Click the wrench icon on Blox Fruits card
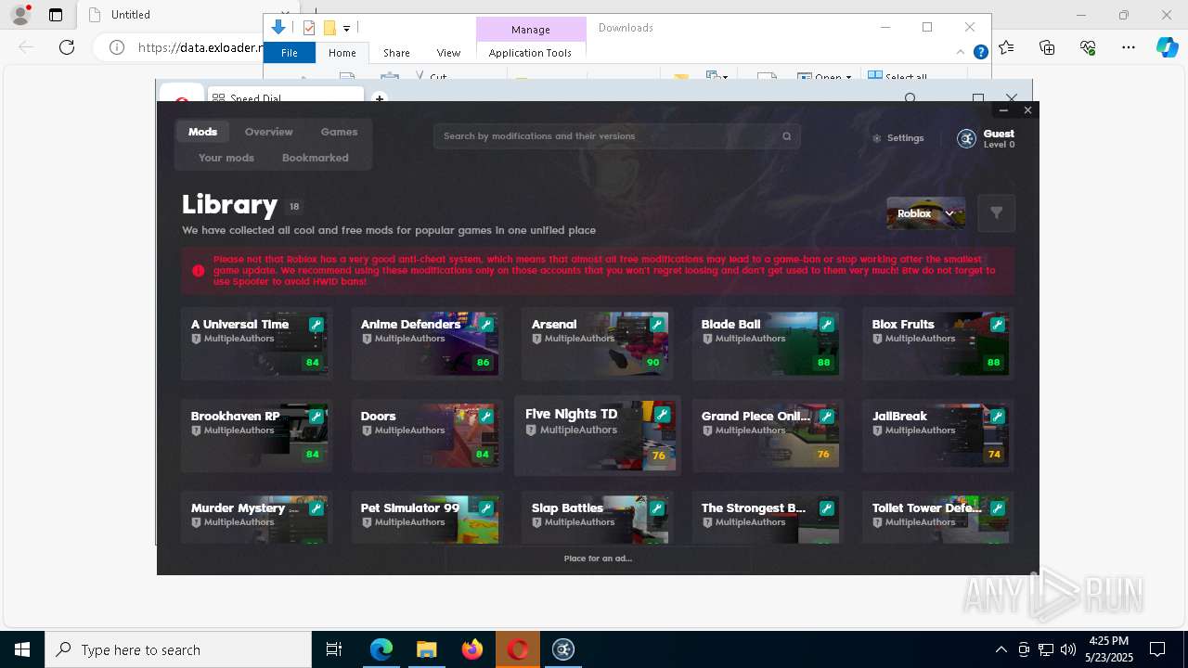 (x=998, y=325)
